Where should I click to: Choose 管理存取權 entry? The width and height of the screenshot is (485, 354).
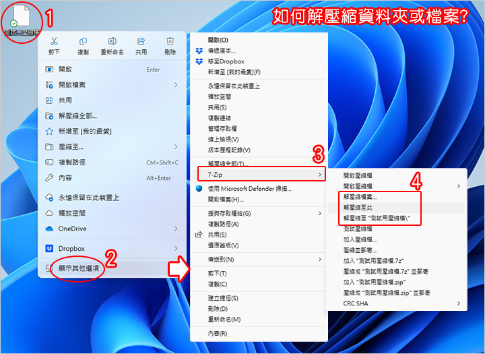coord(222,129)
